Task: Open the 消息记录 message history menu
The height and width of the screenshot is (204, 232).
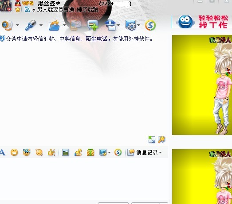Action: [145, 152]
